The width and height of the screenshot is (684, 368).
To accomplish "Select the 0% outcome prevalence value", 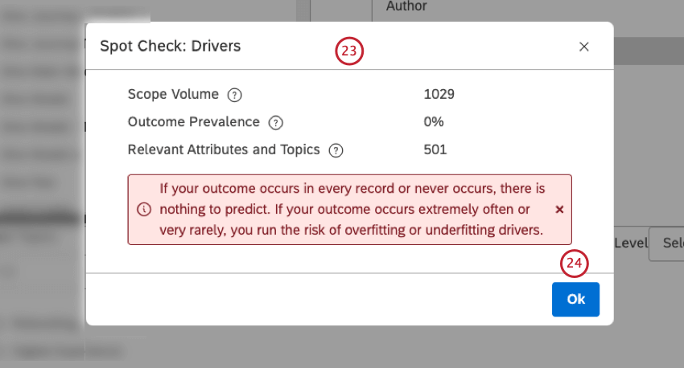I will tap(434, 122).
